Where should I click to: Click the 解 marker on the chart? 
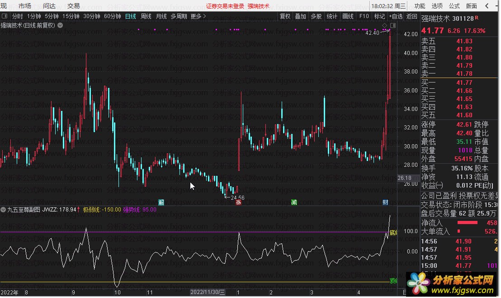pos(161,202)
